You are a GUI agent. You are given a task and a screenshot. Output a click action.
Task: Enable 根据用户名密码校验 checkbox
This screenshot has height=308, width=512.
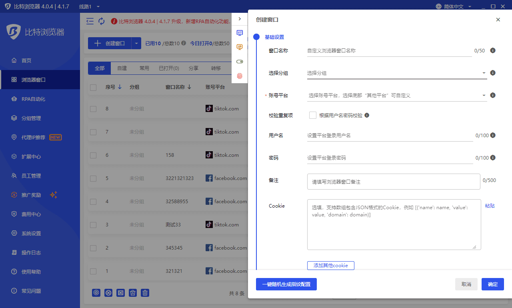(312, 115)
